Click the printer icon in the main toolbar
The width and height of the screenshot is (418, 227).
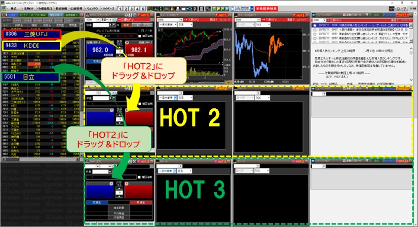click(178, 9)
